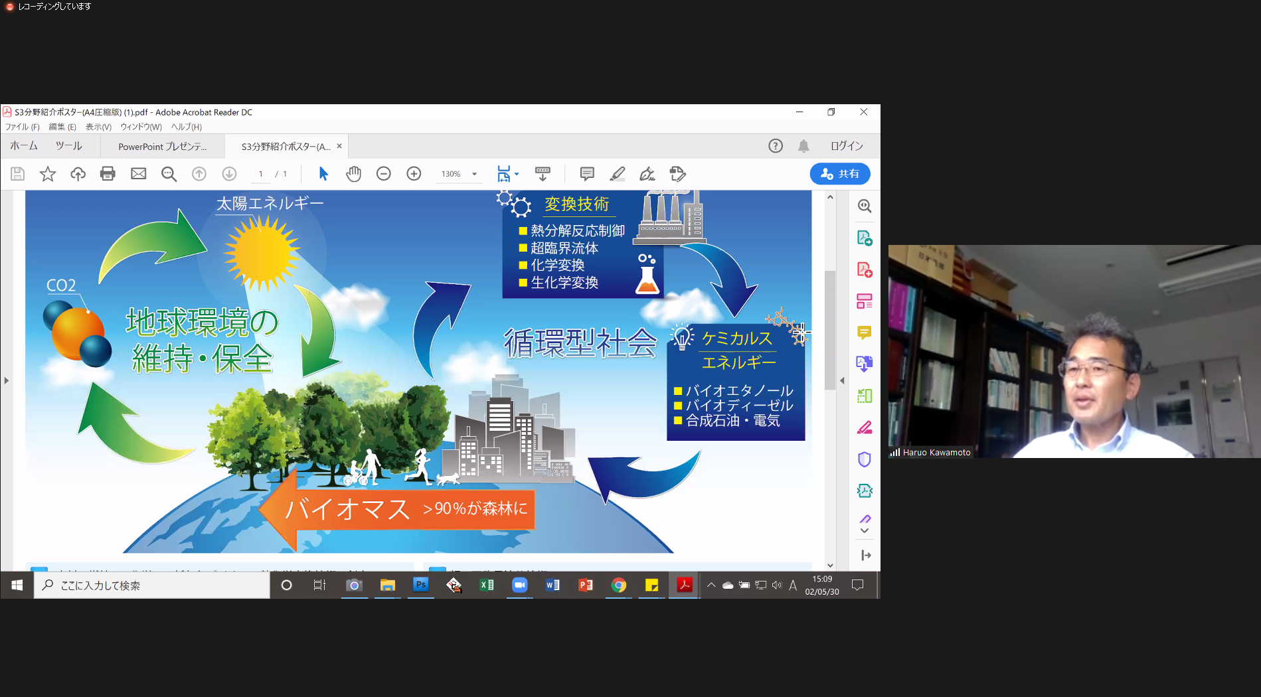Open Create PDF tool in side panel
The height and width of the screenshot is (697, 1261).
coord(864,270)
